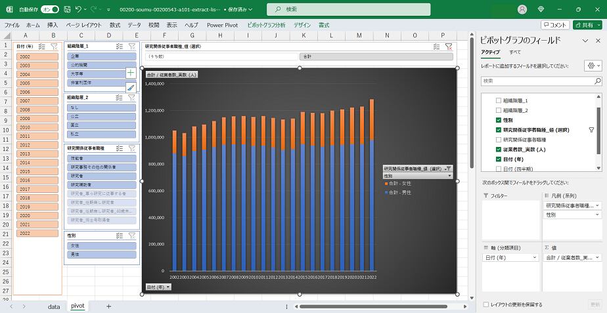Clear the filter on the 組織階層_1 slicer
The height and width of the screenshot is (313, 607).
point(132,47)
